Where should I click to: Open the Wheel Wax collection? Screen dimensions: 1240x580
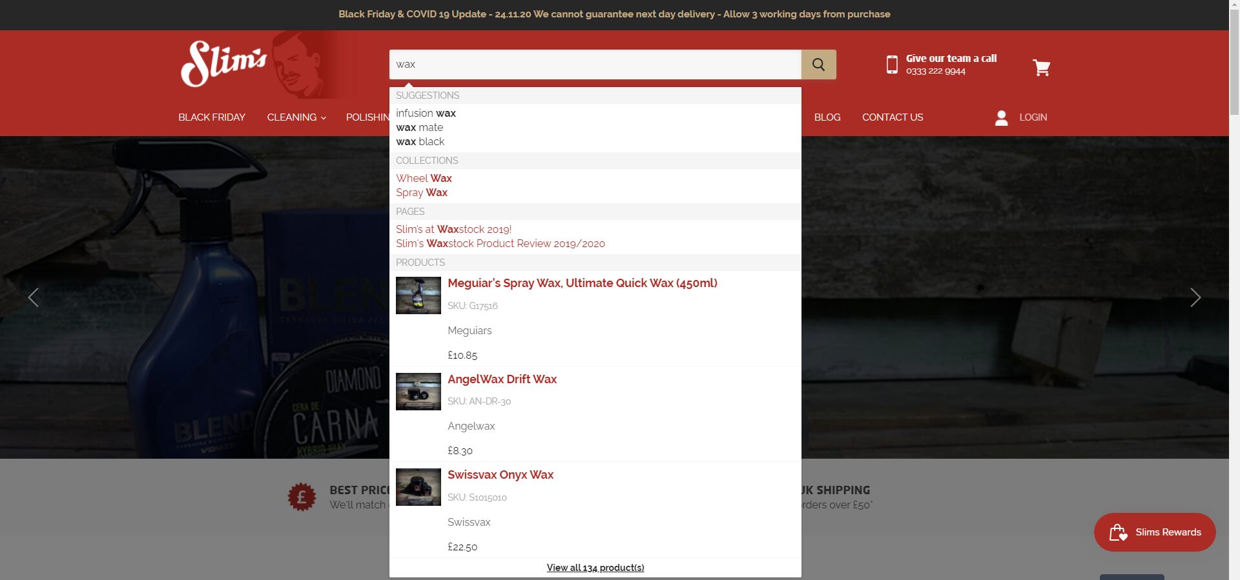(x=424, y=178)
